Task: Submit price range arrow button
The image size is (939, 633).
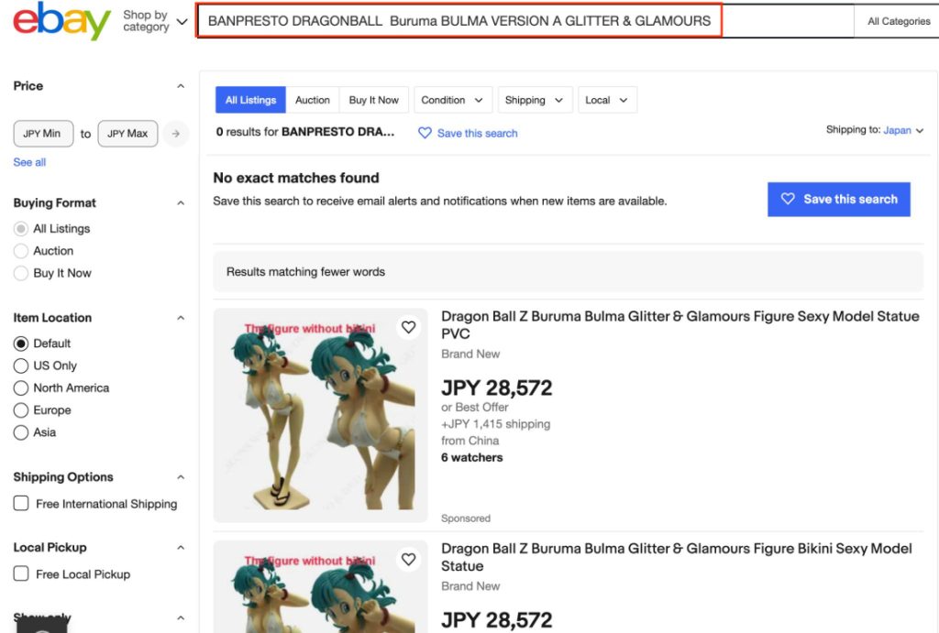Action: [175, 134]
